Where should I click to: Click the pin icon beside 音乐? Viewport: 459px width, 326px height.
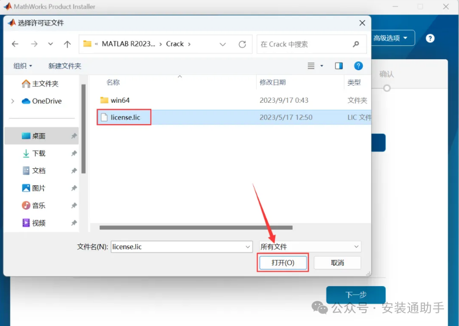pyautogui.click(x=74, y=206)
